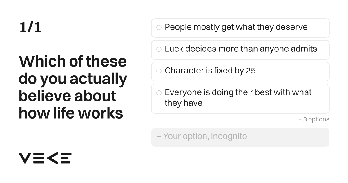The image size is (348, 183).
Task: Click the "they have" second line of the last option
Action: (x=184, y=103)
